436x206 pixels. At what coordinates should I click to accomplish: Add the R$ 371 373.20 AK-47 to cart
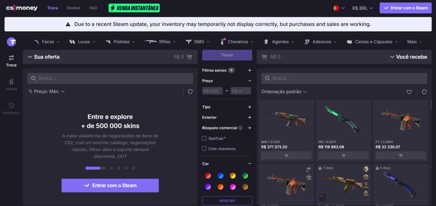[286, 155]
